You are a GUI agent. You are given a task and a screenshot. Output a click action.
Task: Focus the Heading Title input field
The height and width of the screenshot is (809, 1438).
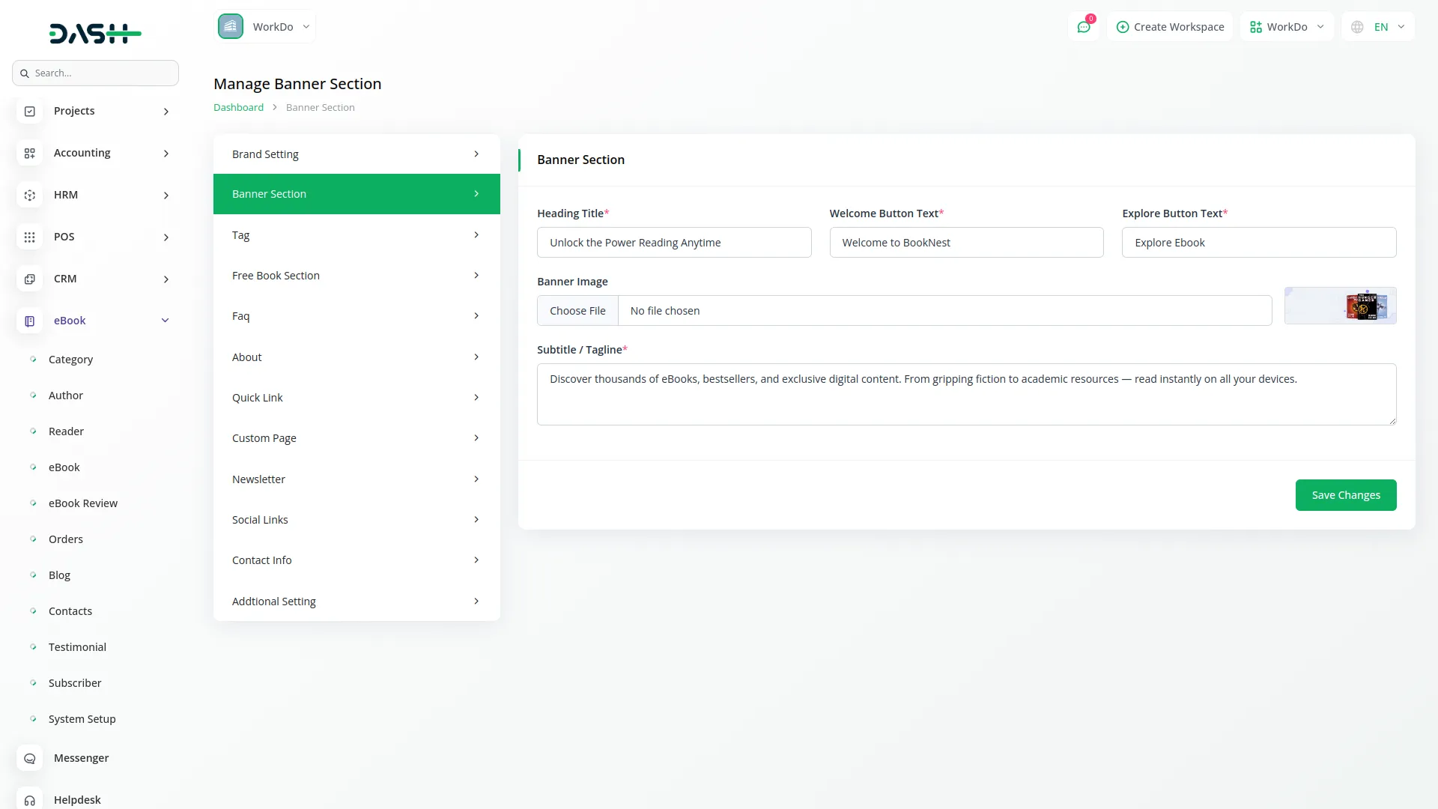point(674,243)
